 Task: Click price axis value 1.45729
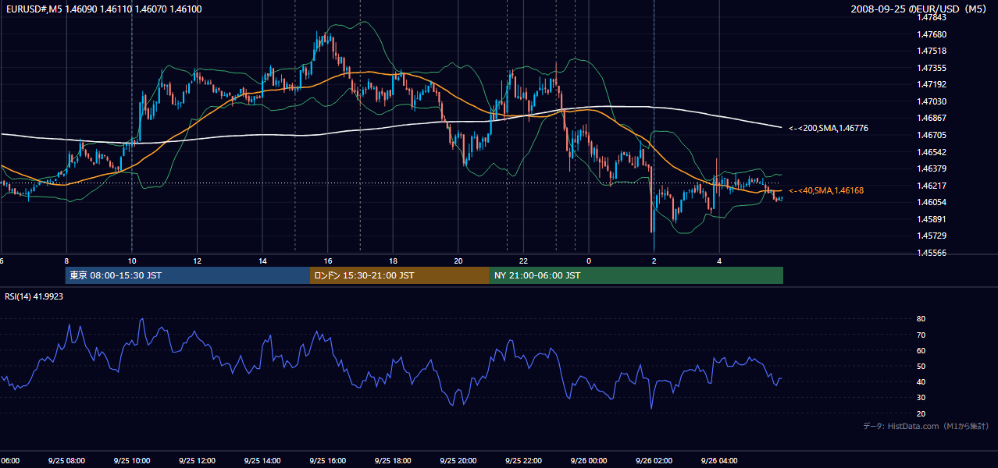931,236
